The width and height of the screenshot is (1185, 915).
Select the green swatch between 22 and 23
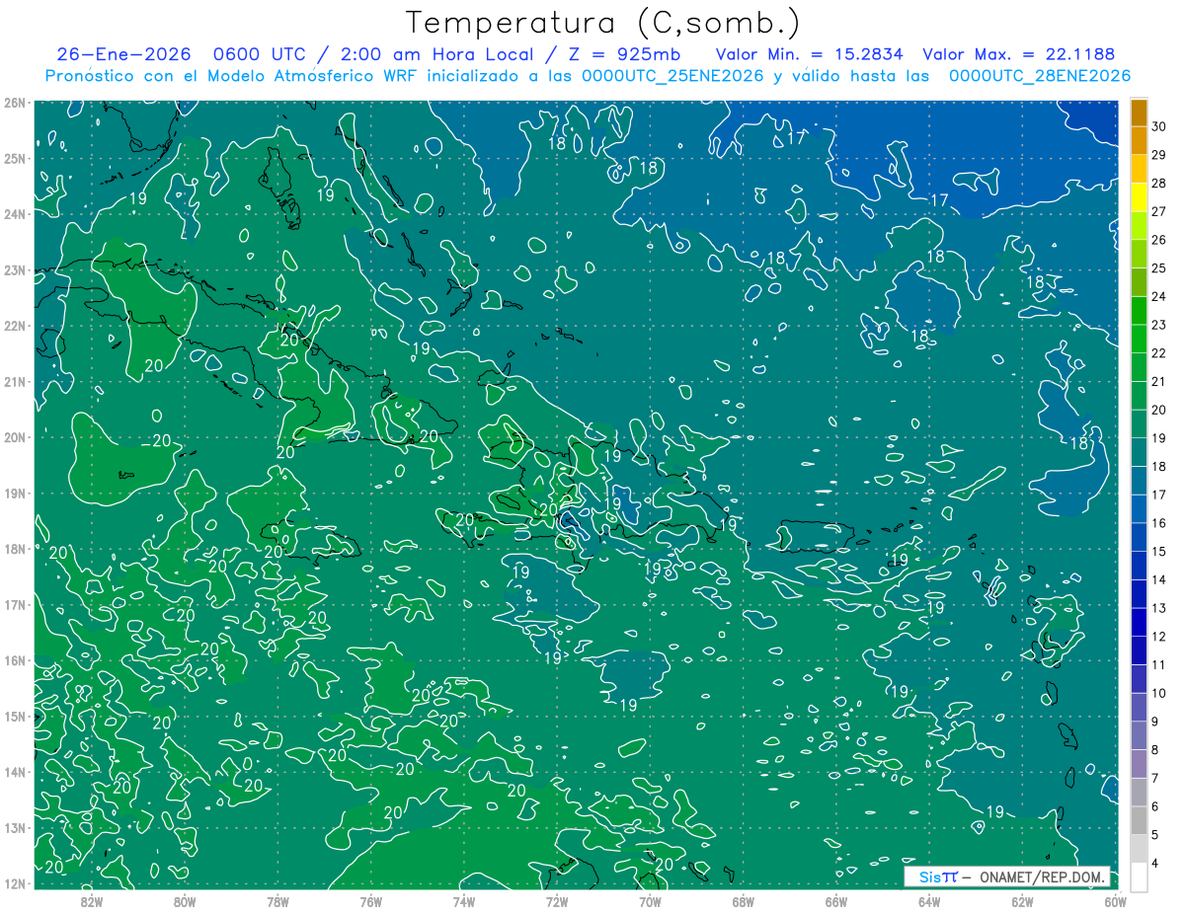coord(1140,339)
